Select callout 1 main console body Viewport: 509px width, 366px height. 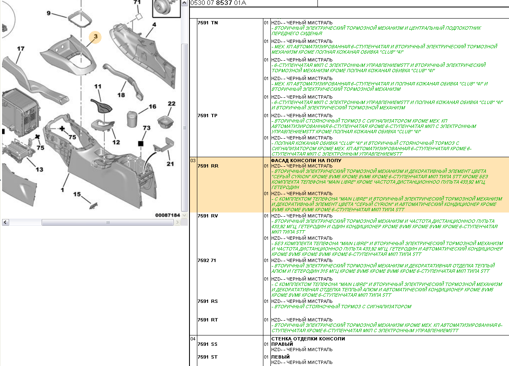pos(62,190)
